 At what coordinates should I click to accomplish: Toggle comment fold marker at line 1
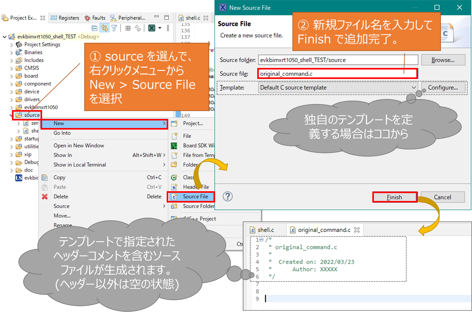point(262,240)
